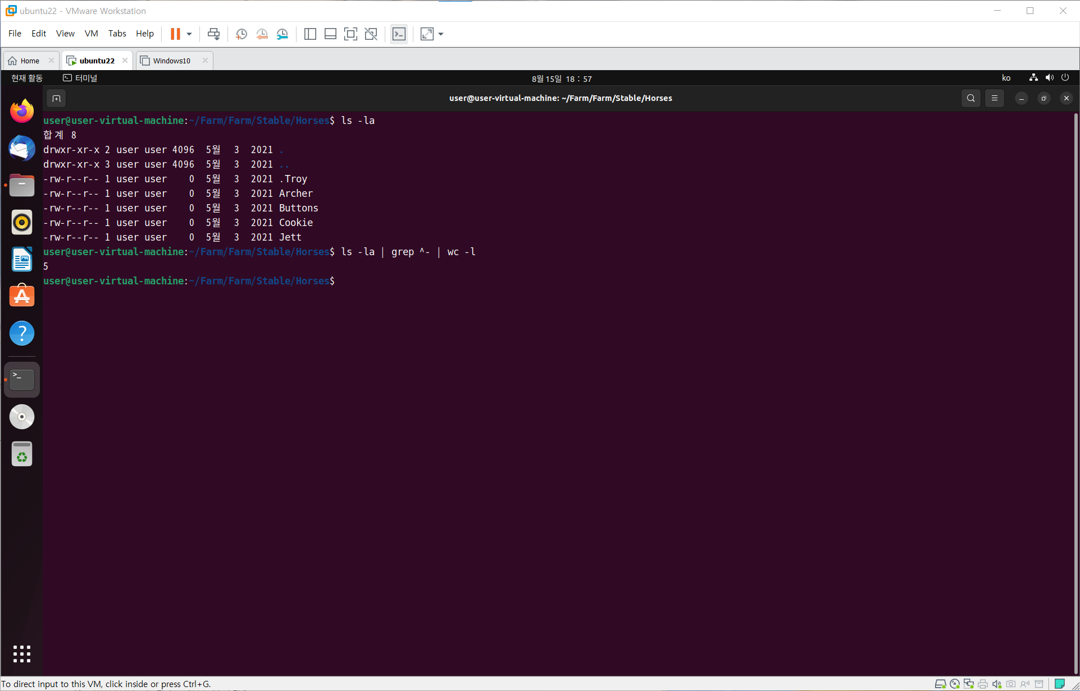Image resolution: width=1080 pixels, height=691 pixels.
Task: Toggle the library sidebar panel
Action: point(310,34)
